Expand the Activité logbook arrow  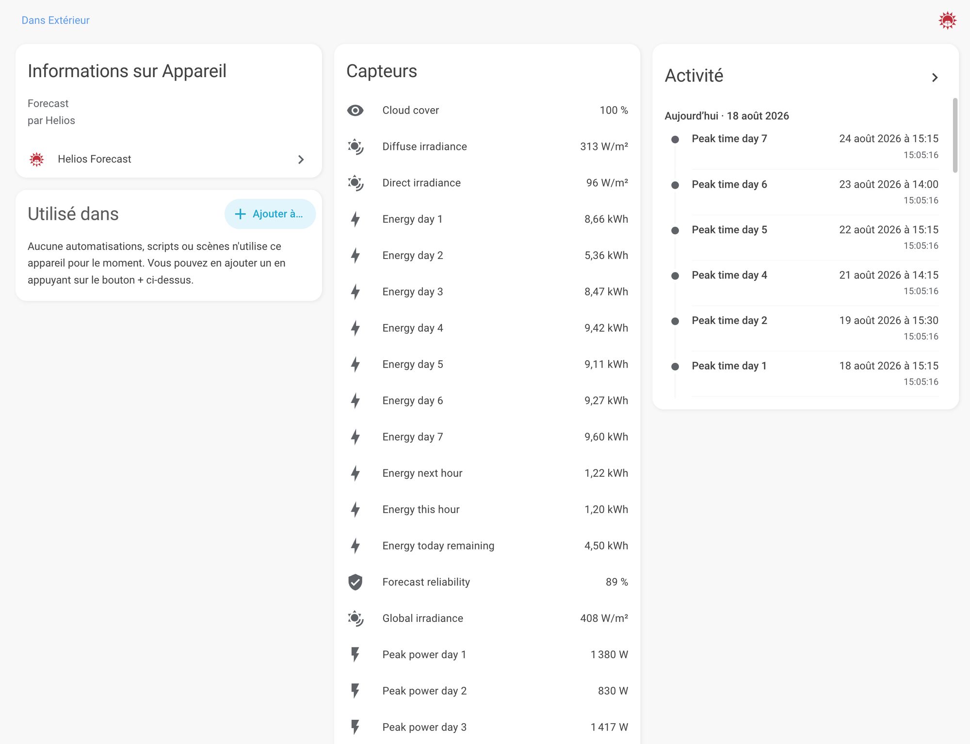935,78
